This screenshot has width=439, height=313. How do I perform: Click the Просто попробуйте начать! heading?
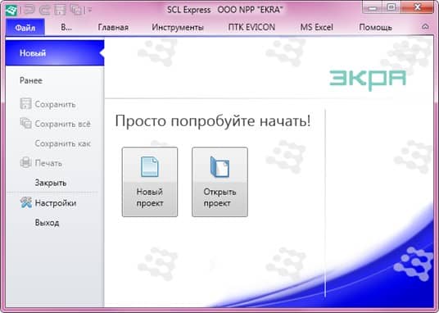(x=213, y=121)
